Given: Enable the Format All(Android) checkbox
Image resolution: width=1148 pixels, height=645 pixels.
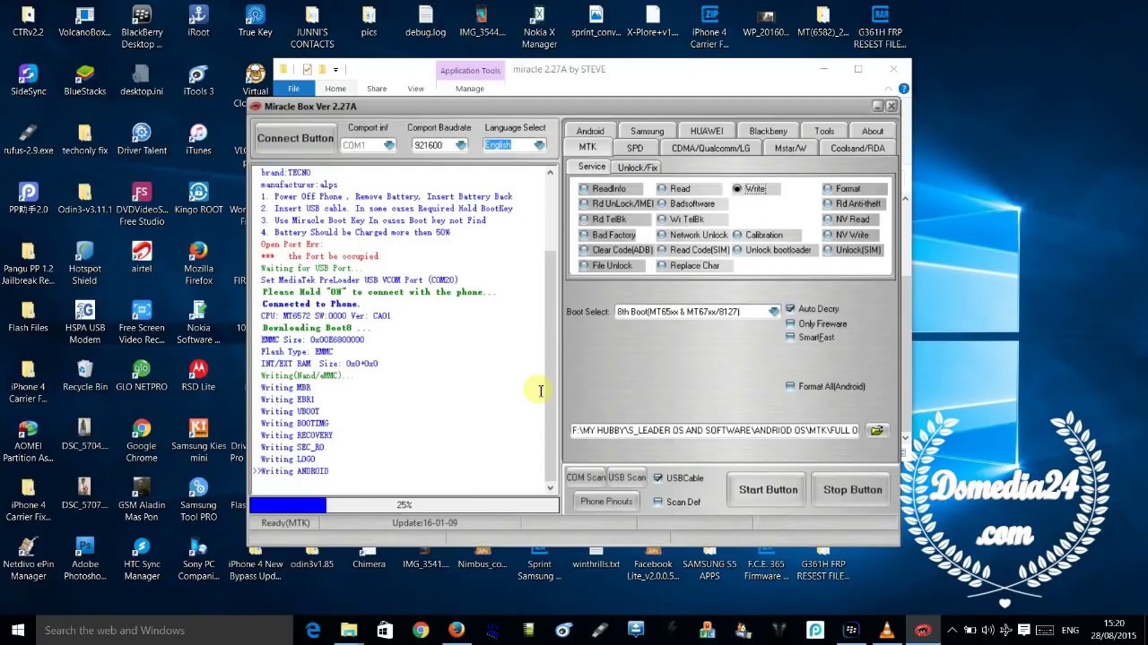Looking at the screenshot, I should pyautogui.click(x=790, y=386).
